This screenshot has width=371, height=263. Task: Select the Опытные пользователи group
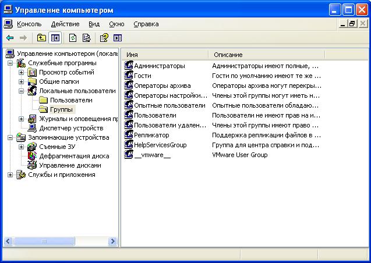[169, 106]
